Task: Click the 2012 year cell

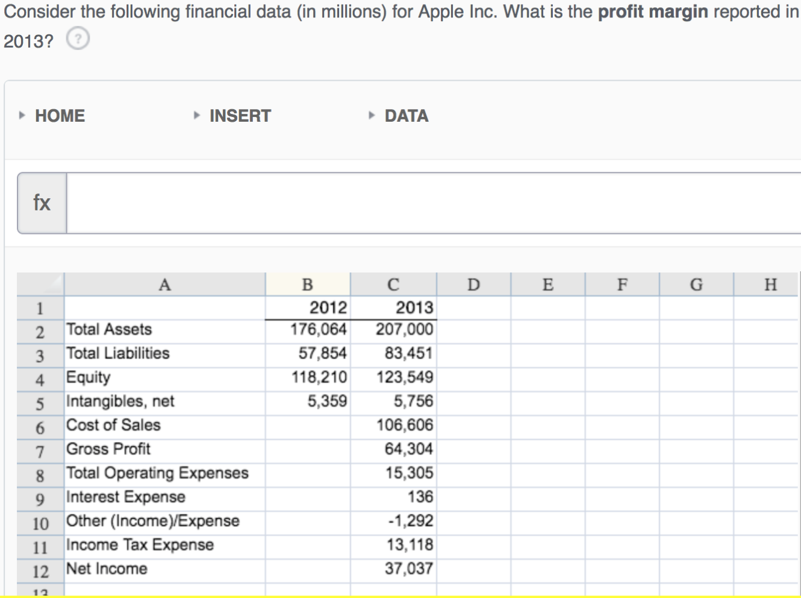Action: 308,307
